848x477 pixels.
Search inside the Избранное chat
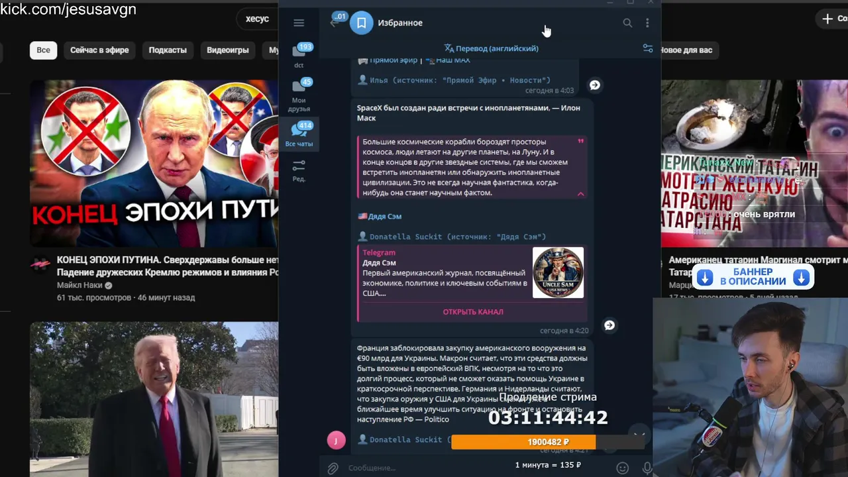click(x=627, y=23)
